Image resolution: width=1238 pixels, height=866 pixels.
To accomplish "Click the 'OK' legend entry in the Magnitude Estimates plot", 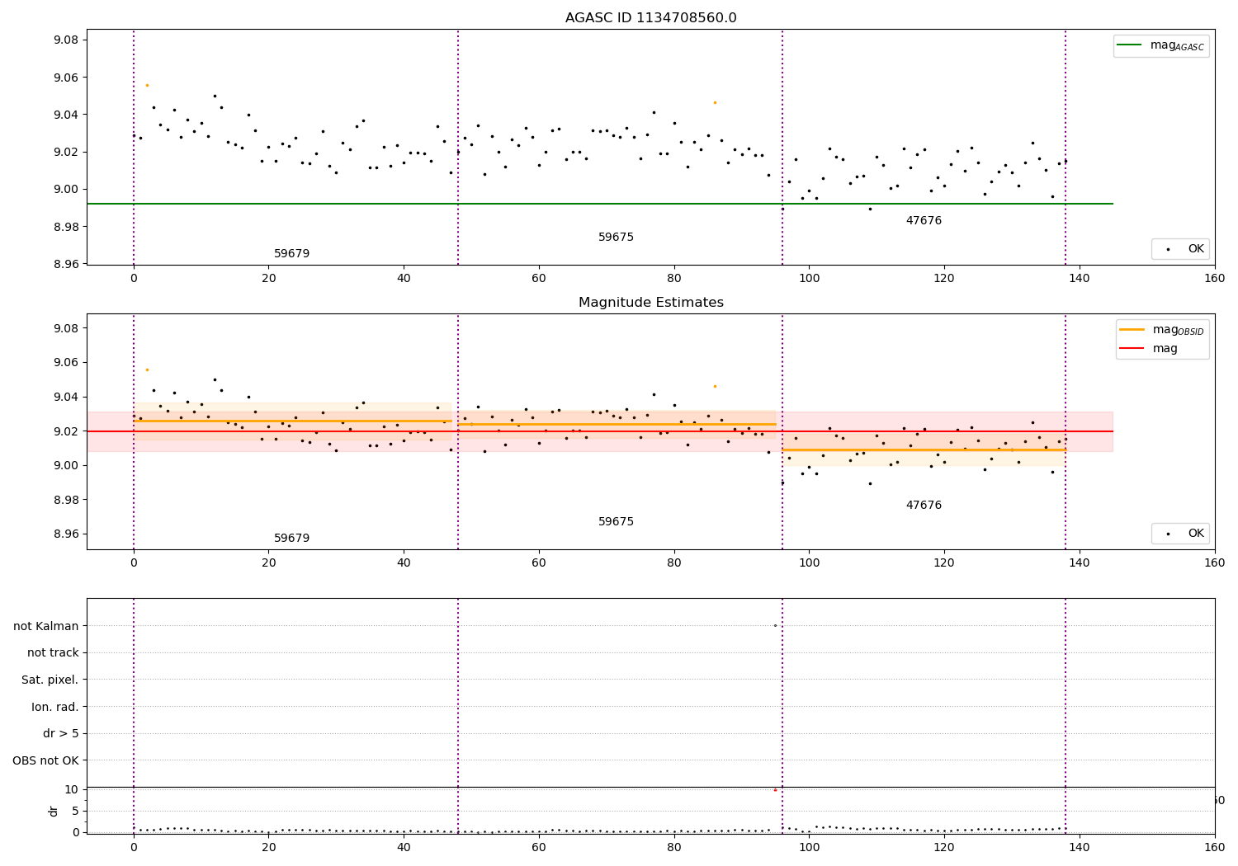I will [1180, 534].
